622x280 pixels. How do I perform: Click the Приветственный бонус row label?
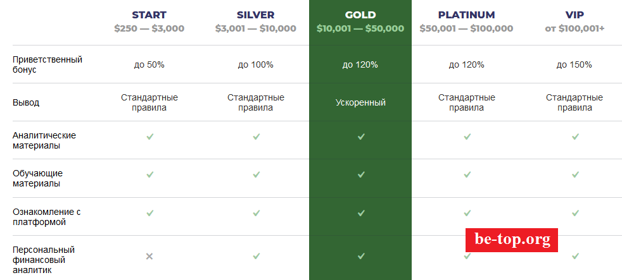click(x=48, y=64)
